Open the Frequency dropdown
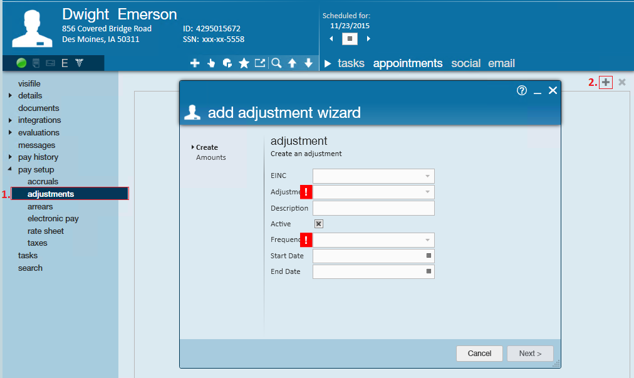 point(427,240)
